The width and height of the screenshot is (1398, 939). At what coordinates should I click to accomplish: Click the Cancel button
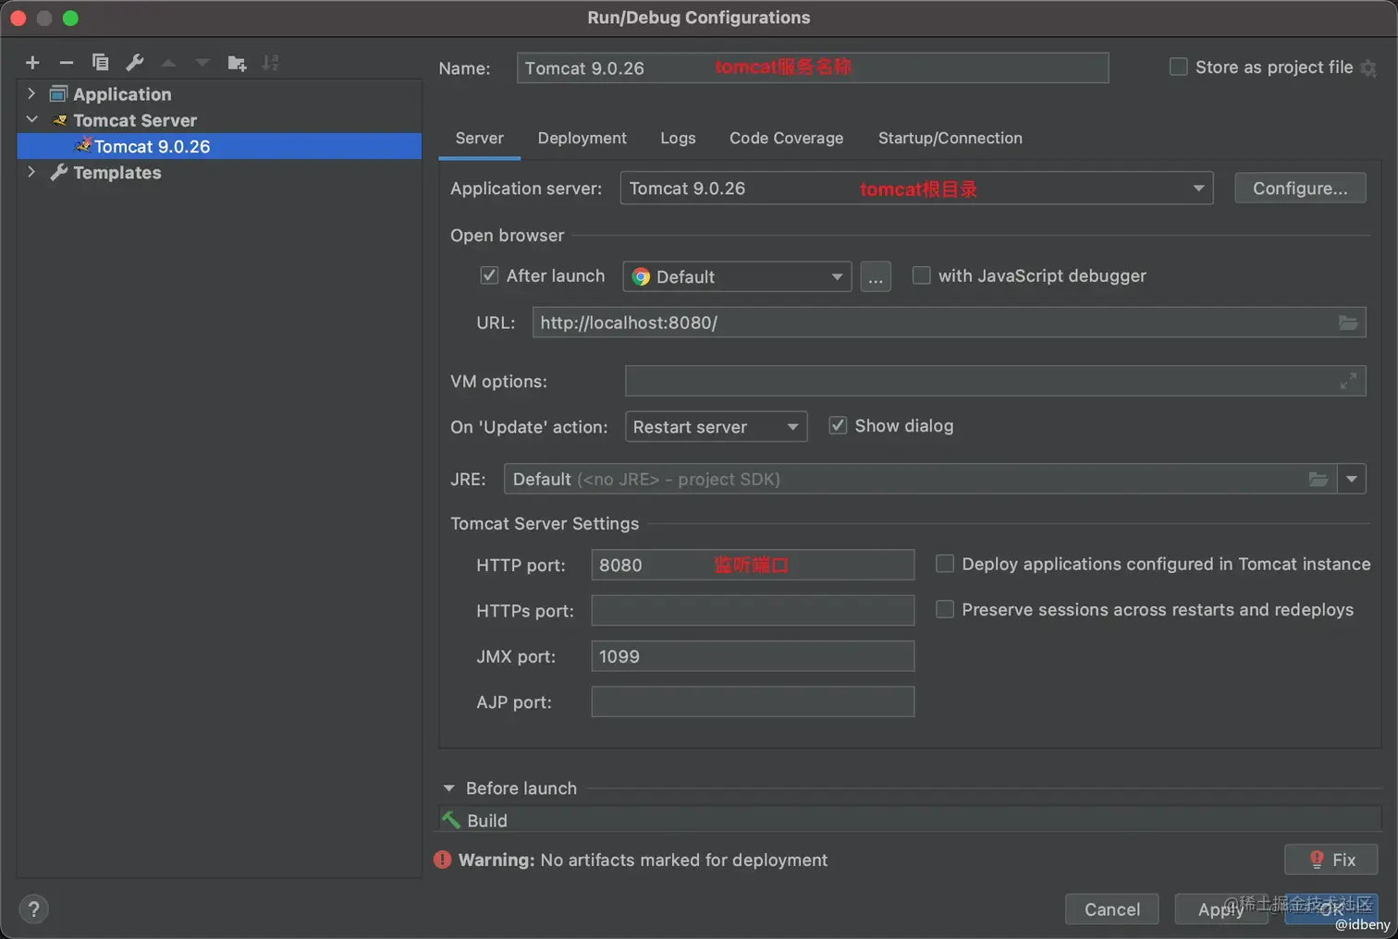coord(1112,909)
